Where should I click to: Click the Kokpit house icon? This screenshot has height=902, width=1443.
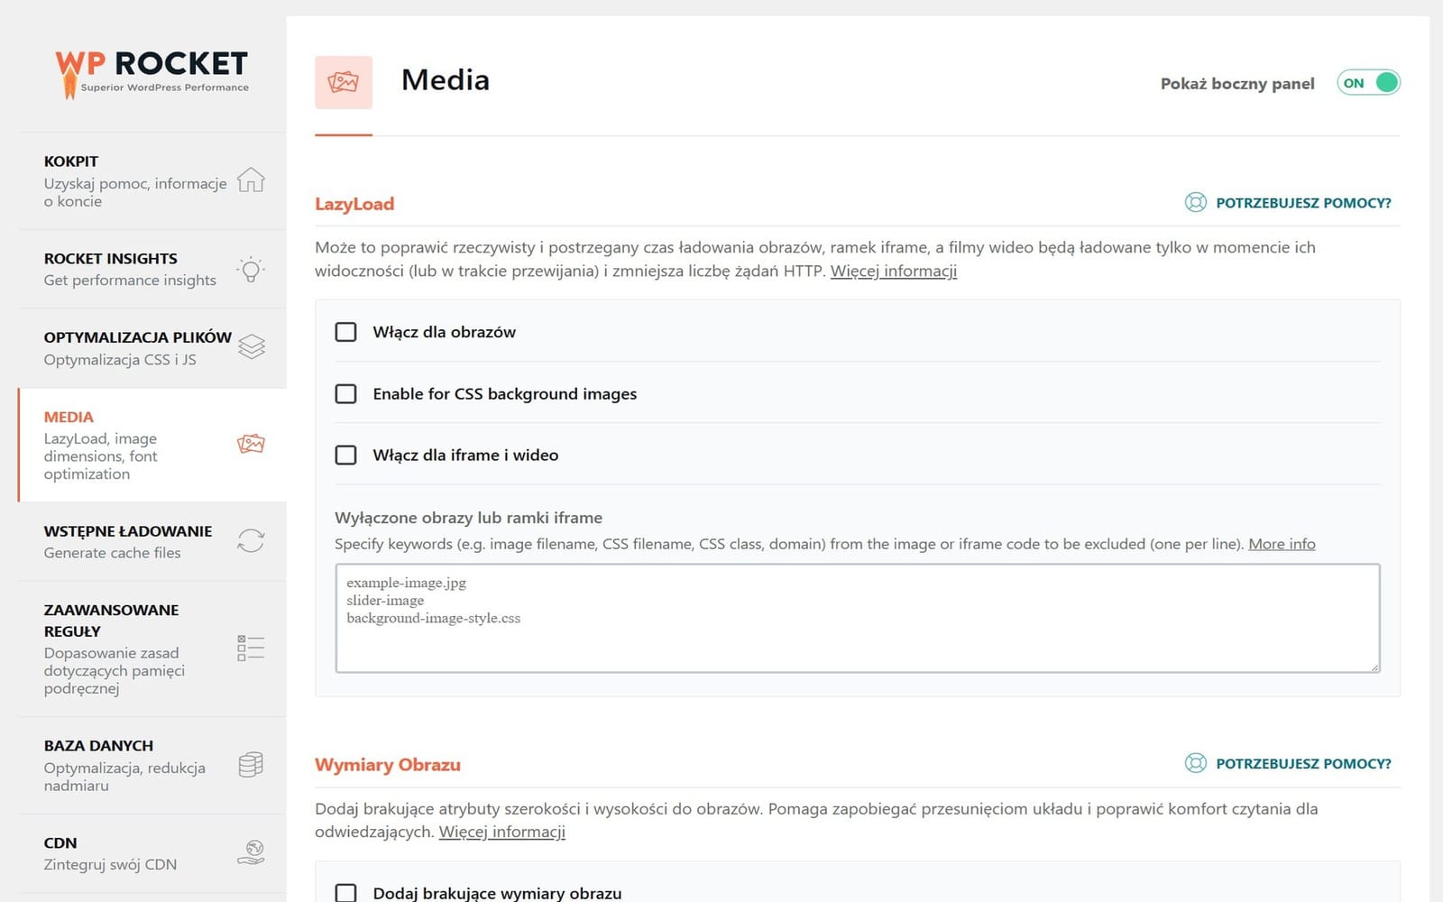click(x=251, y=179)
